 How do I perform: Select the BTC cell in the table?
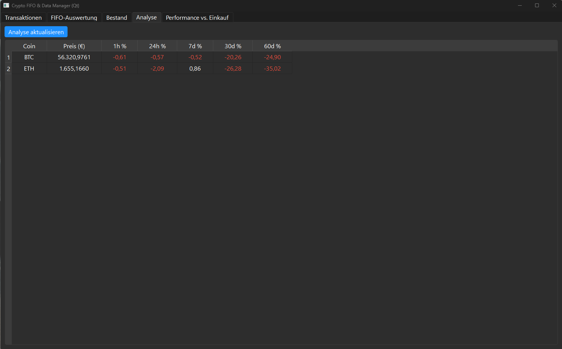coord(29,57)
